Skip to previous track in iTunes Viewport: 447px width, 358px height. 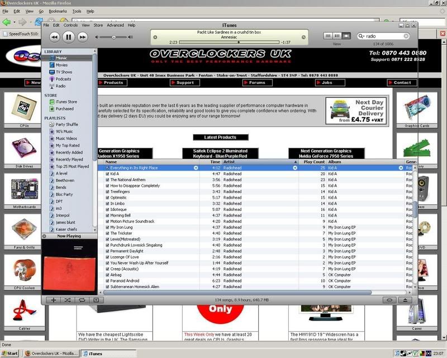point(54,37)
